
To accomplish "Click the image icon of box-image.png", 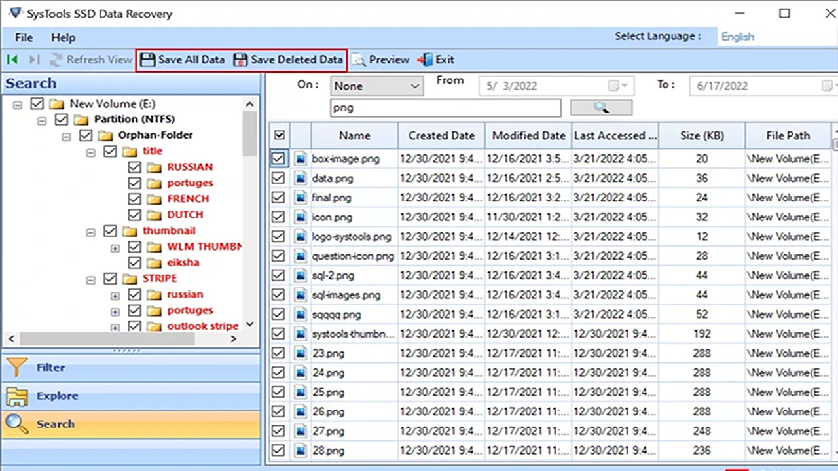I will pyautogui.click(x=301, y=158).
